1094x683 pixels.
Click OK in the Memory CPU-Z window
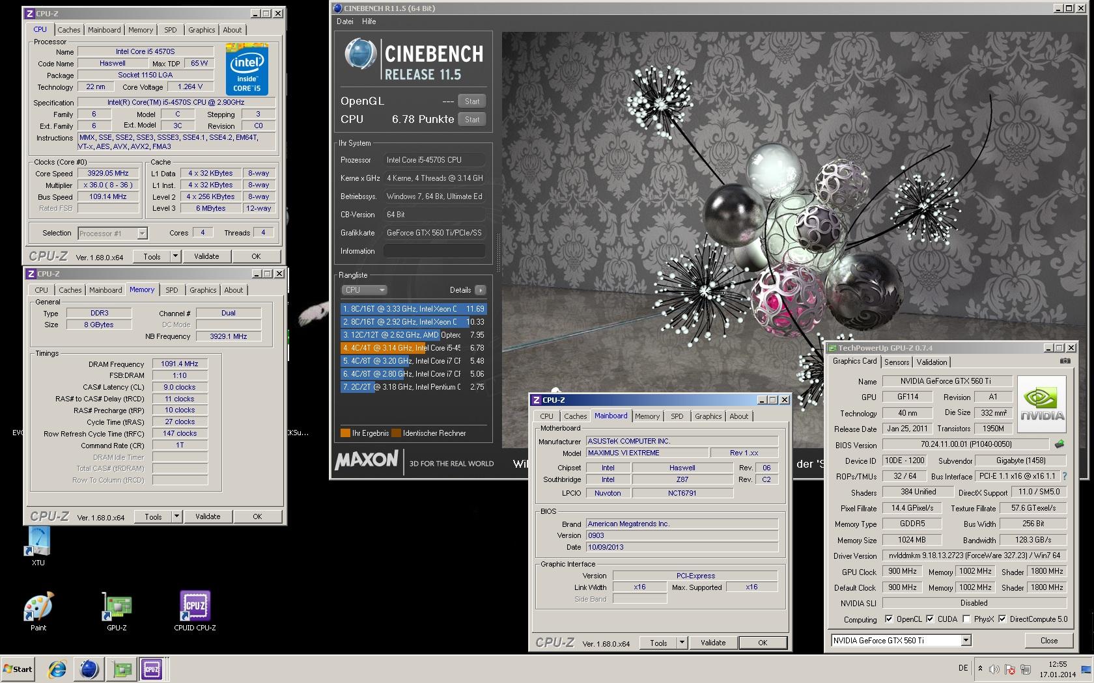pyautogui.click(x=257, y=516)
